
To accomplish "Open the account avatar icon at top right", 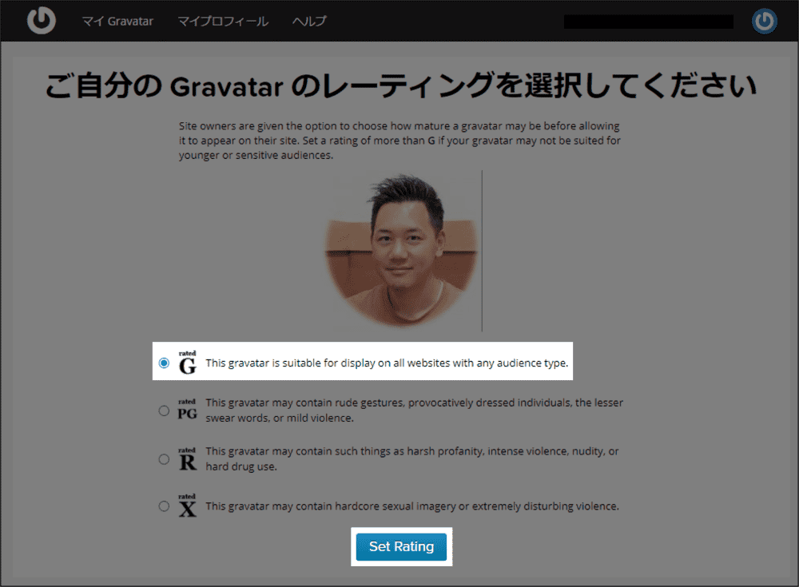I will (765, 21).
